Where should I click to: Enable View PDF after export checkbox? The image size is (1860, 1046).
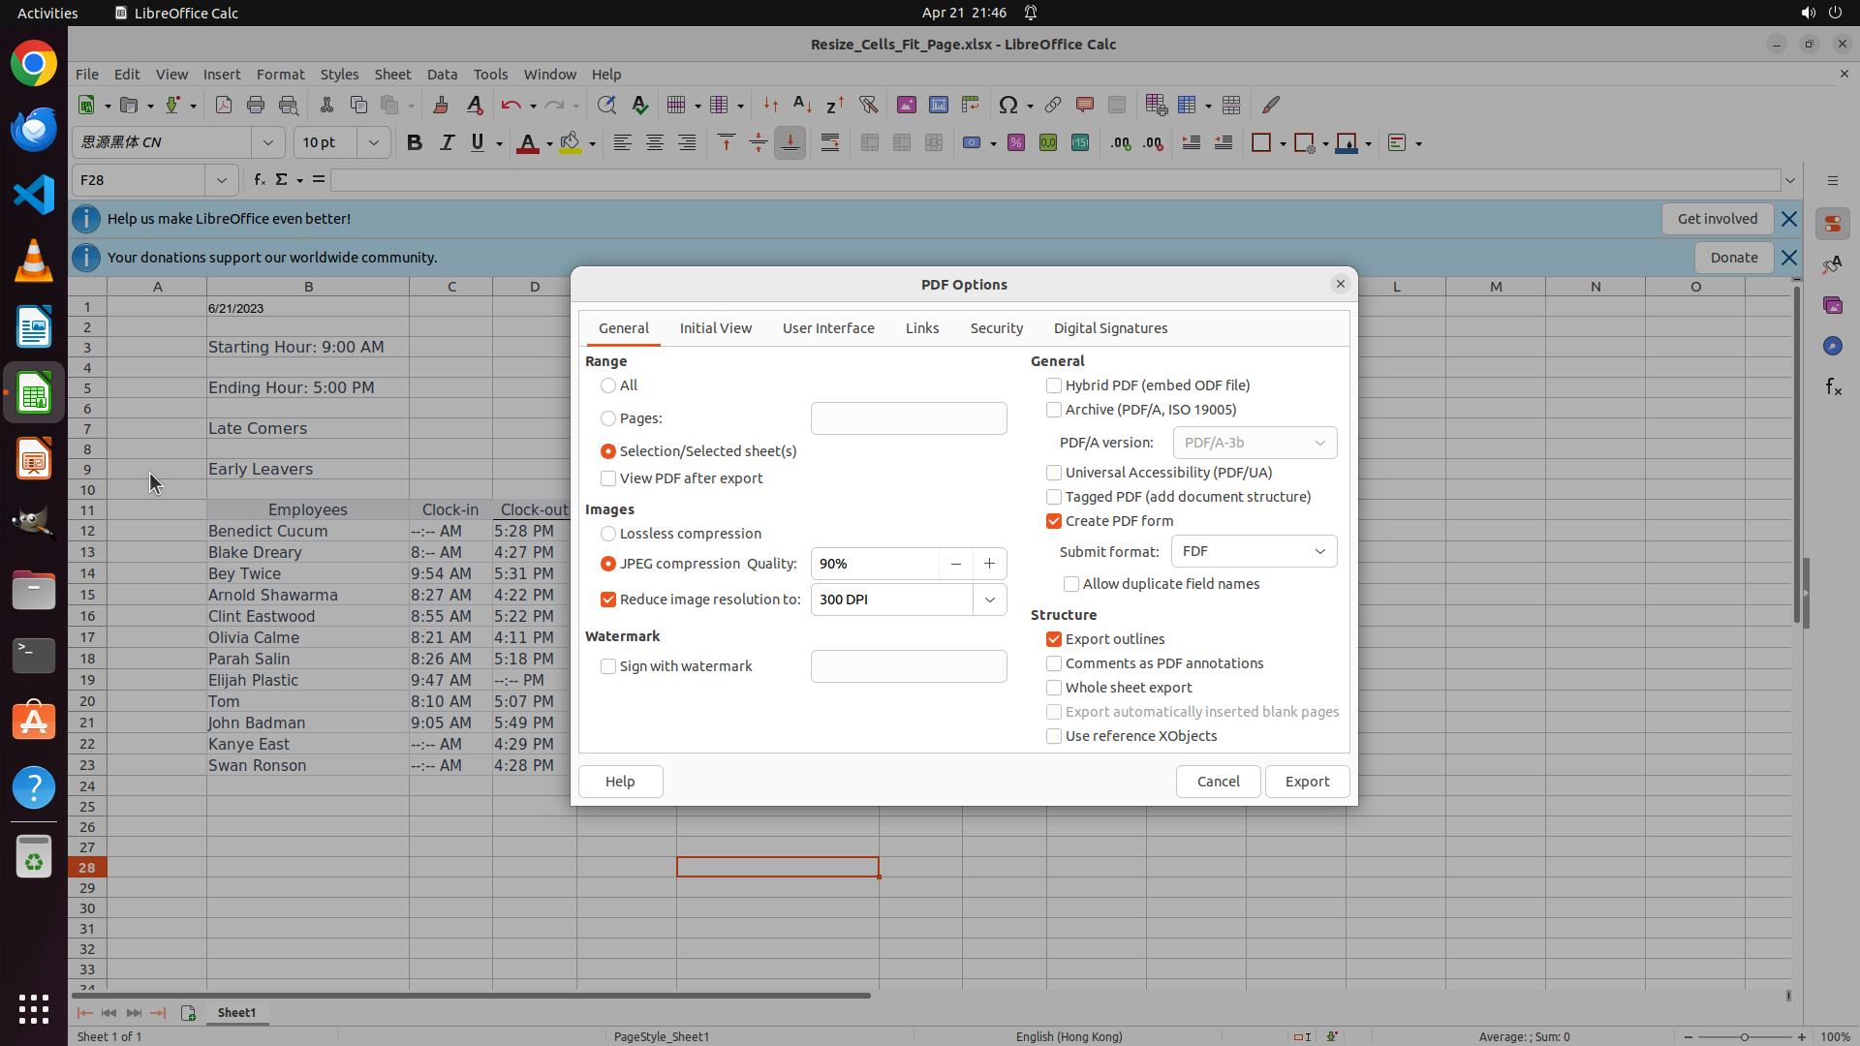click(x=608, y=478)
